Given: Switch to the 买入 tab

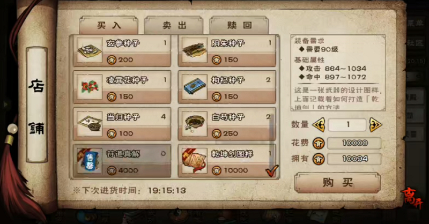Looking at the screenshot, I should [109, 25].
